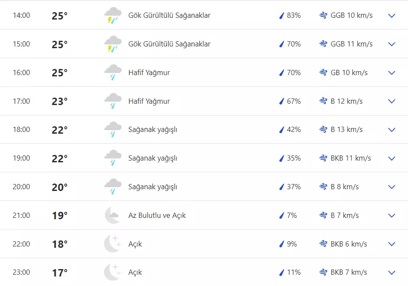Click the rain cloud icon at 17:00
Screen dimensions: 408x286
pyautogui.click(x=113, y=101)
